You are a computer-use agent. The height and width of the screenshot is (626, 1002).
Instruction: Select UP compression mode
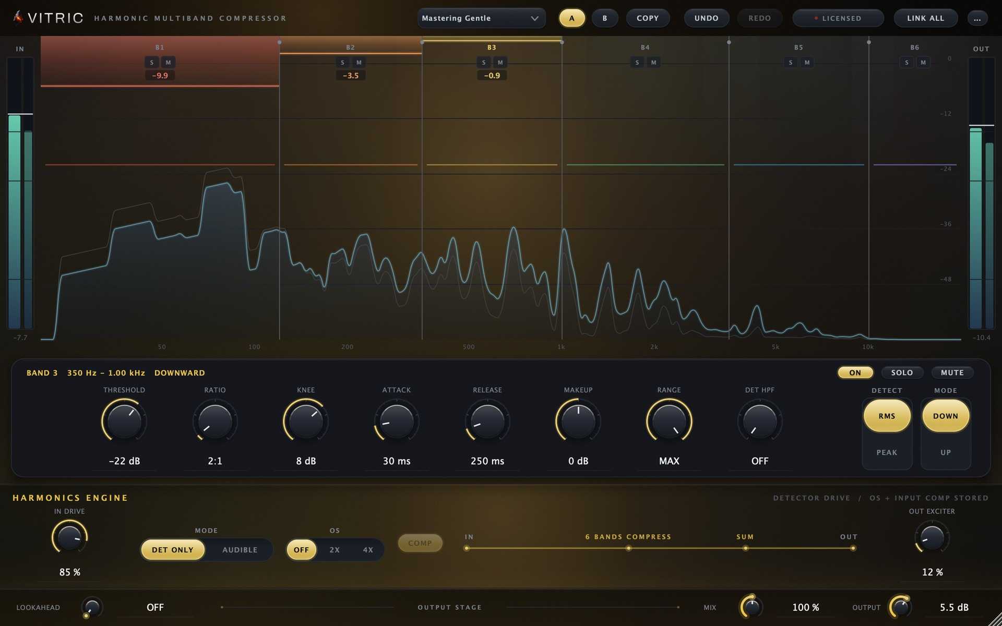(946, 452)
